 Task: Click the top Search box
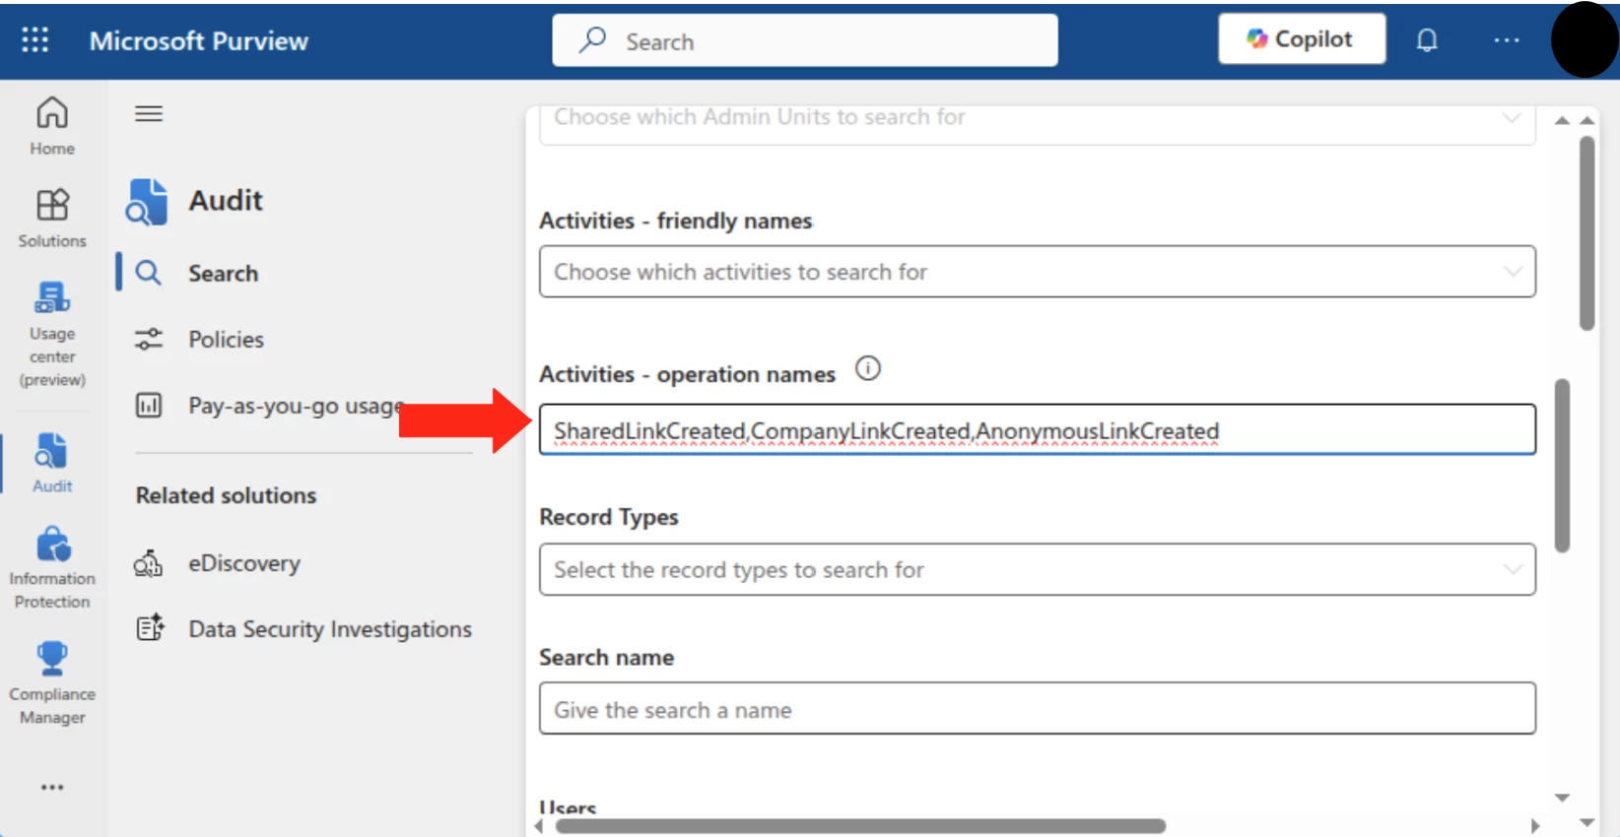click(x=805, y=40)
